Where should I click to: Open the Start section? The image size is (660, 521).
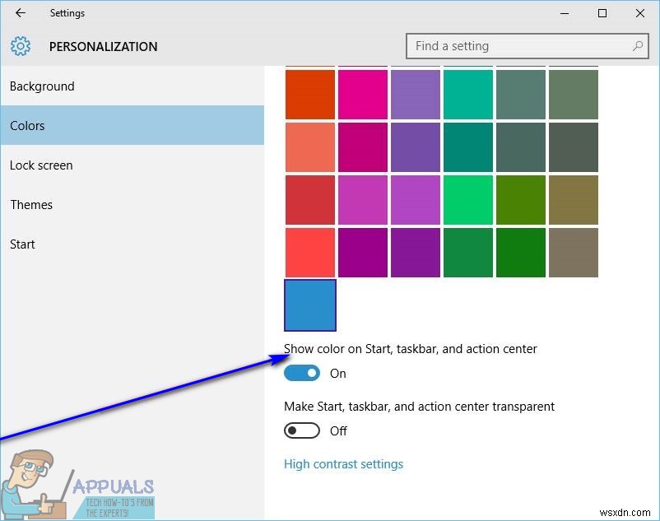[x=132, y=244]
